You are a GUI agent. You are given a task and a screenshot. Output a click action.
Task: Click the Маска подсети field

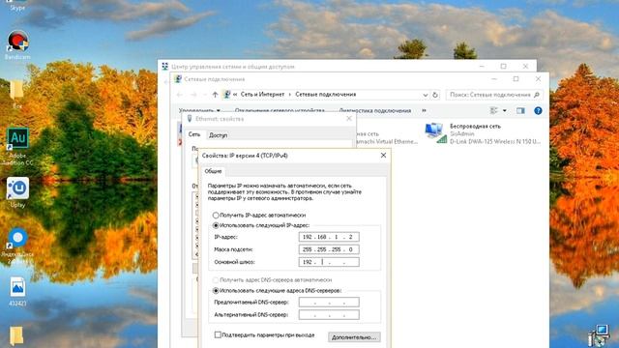(329, 249)
